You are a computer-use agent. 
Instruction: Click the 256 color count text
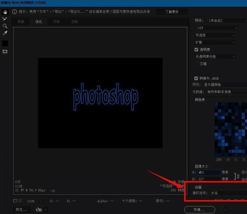click(219, 160)
